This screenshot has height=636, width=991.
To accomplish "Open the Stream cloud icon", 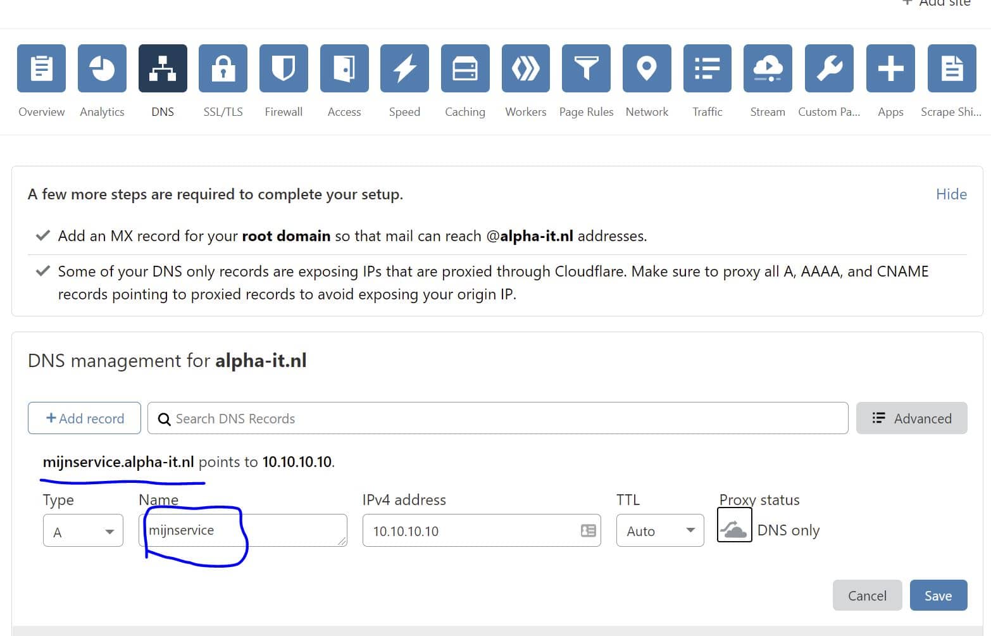I will click(x=768, y=68).
